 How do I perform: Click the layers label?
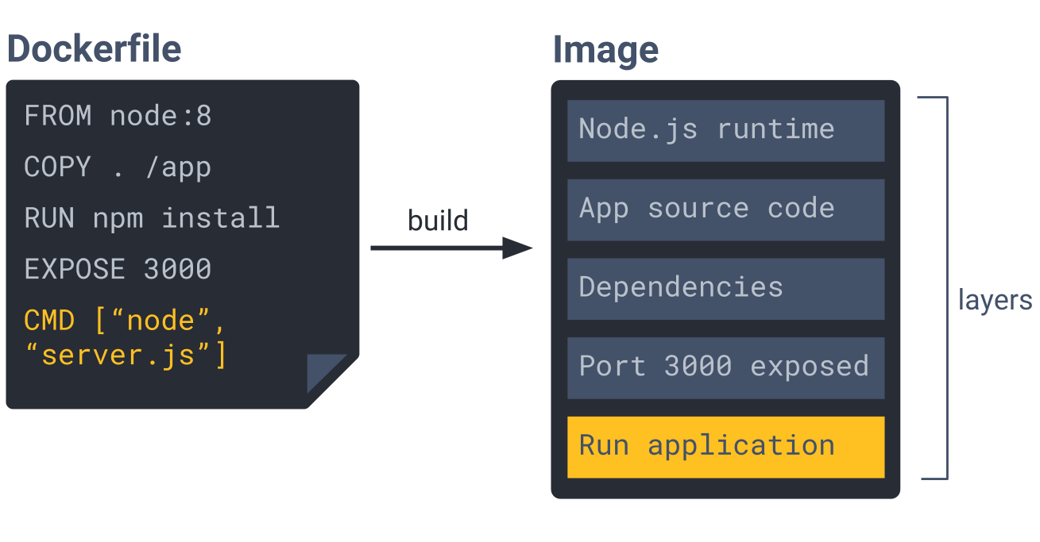pyautogui.click(x=994, y=300)
